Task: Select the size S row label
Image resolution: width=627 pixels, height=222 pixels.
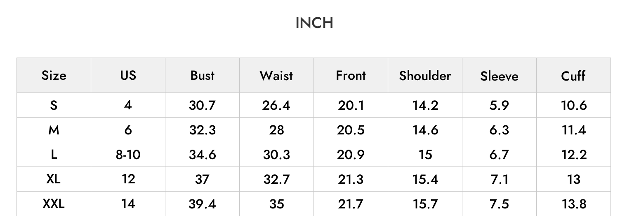Action: coord(54,105)
